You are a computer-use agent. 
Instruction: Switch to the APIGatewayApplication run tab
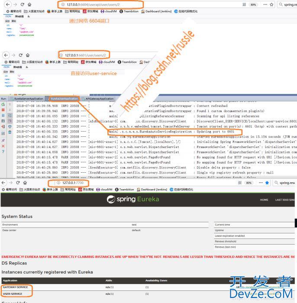[98, 99]
